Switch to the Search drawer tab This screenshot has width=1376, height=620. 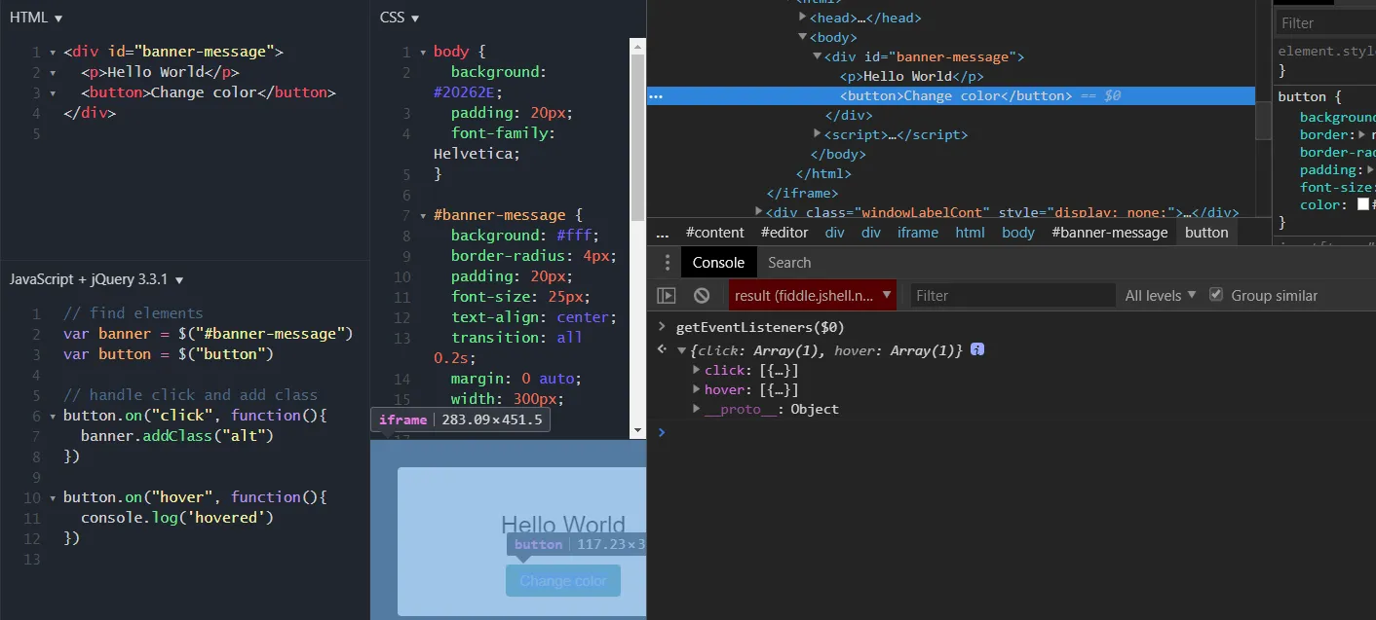point(789,263)
